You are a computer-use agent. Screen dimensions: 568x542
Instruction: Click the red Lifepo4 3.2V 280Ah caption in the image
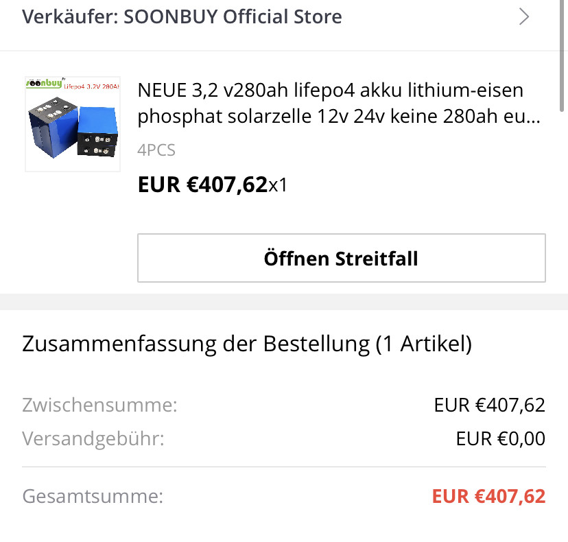[92, 86]
